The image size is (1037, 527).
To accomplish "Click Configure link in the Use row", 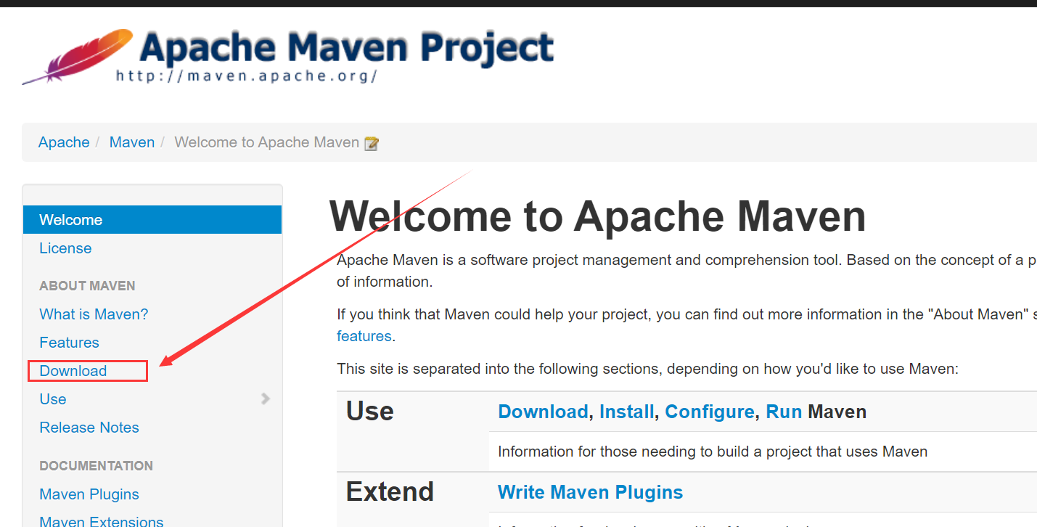I will point(710,412).
